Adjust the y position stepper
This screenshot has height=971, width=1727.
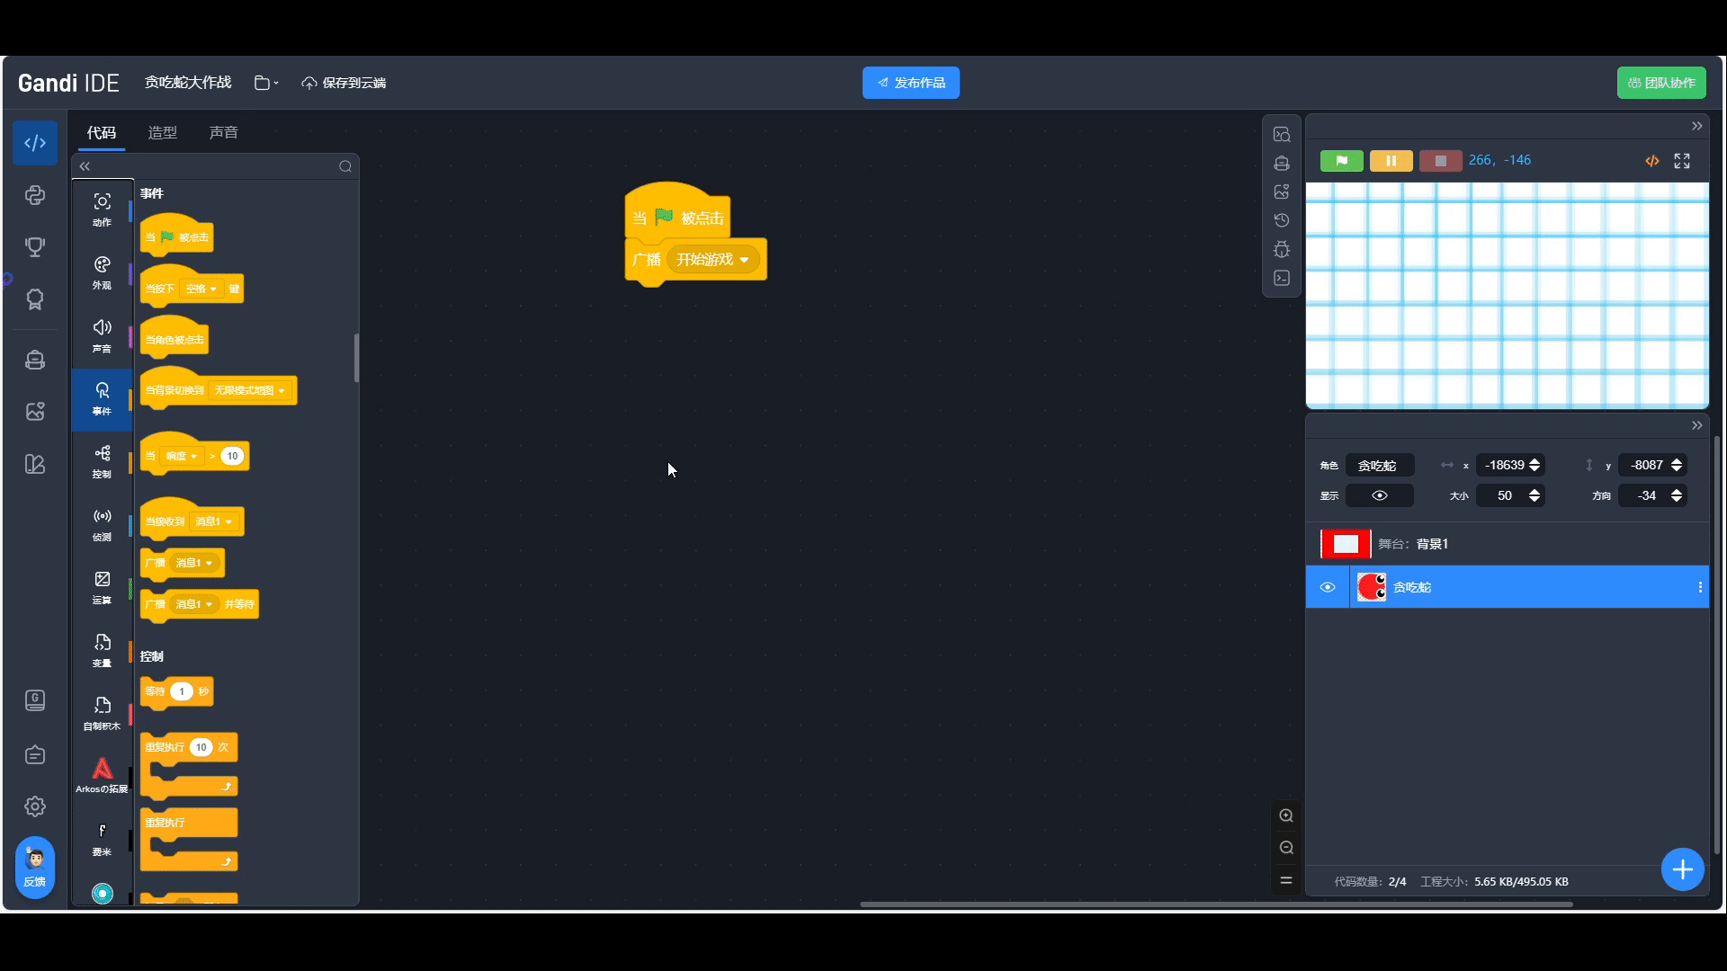1677,465
